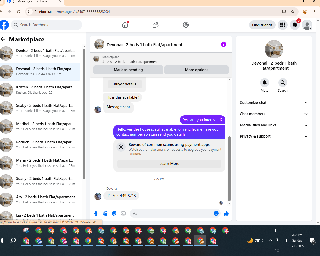Open Maribel conversation
Viewport: 320px width, 256px height.
(40, 126)
